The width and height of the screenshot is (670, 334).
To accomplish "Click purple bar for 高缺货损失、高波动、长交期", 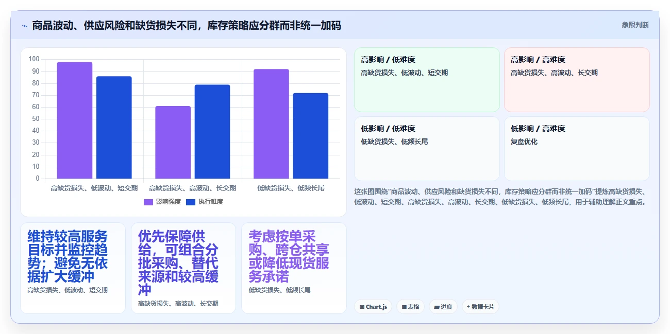I will [173, 143].
